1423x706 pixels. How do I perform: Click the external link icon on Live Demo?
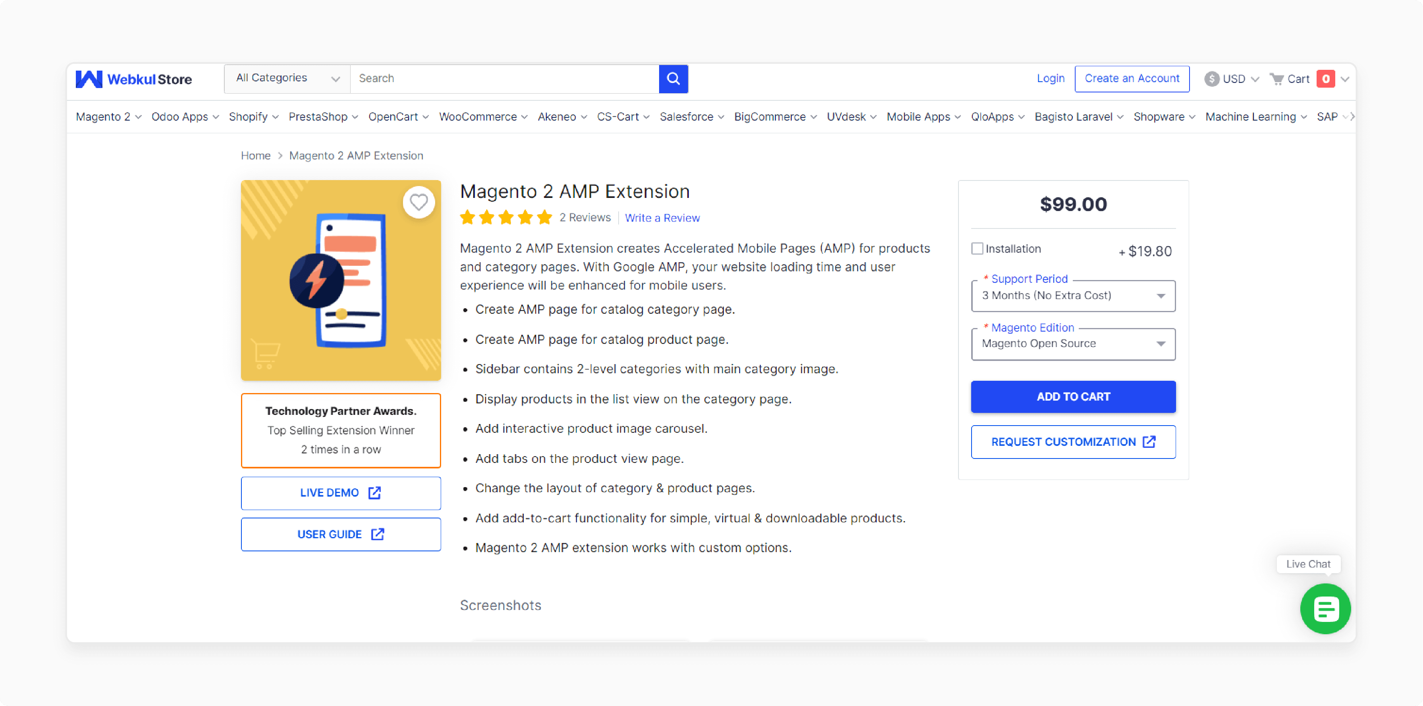(x=374, y=492)
